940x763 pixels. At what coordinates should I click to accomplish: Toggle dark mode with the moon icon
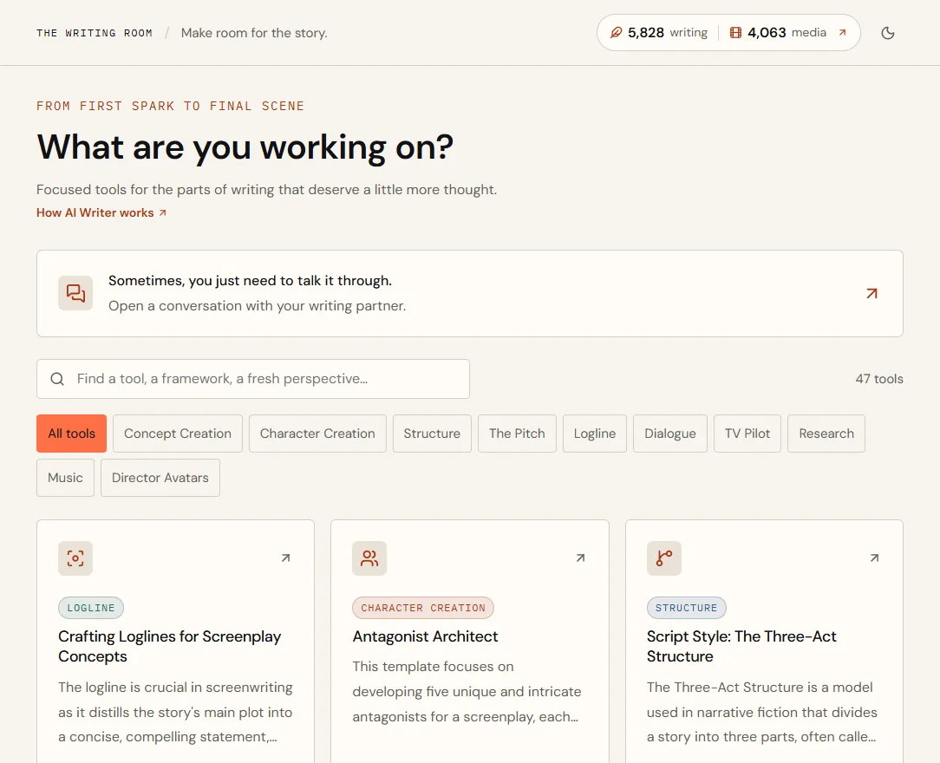[888, 33]
